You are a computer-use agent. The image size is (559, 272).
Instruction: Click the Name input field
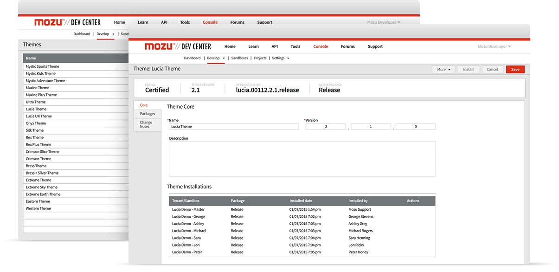[x=233, y=126]
